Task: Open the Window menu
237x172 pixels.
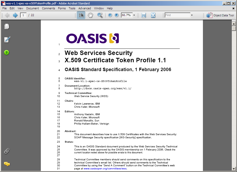Action: coord(99,8)
